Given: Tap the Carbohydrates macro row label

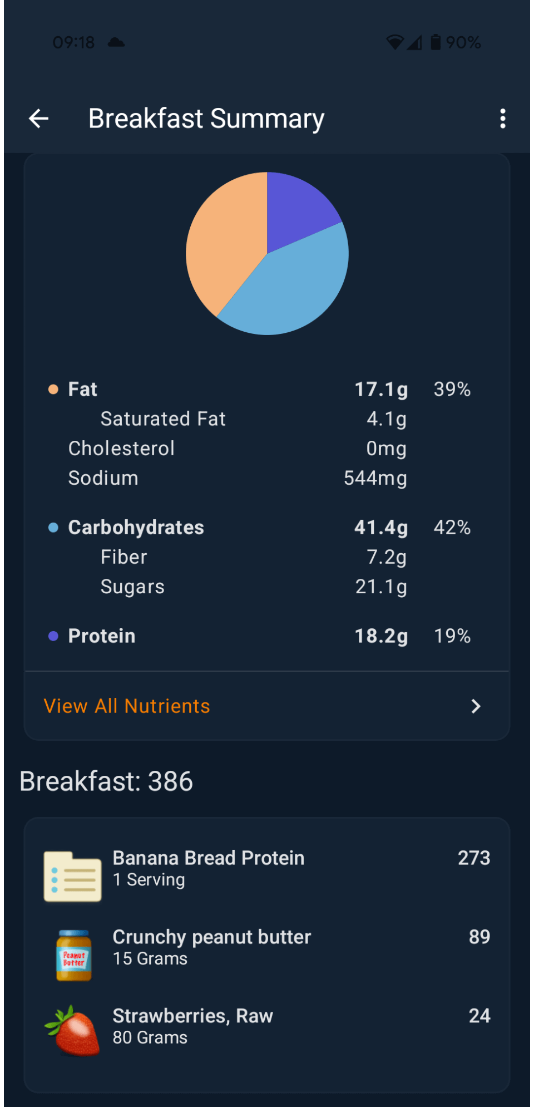Looking at the screenshot, I should coord(136,528).
